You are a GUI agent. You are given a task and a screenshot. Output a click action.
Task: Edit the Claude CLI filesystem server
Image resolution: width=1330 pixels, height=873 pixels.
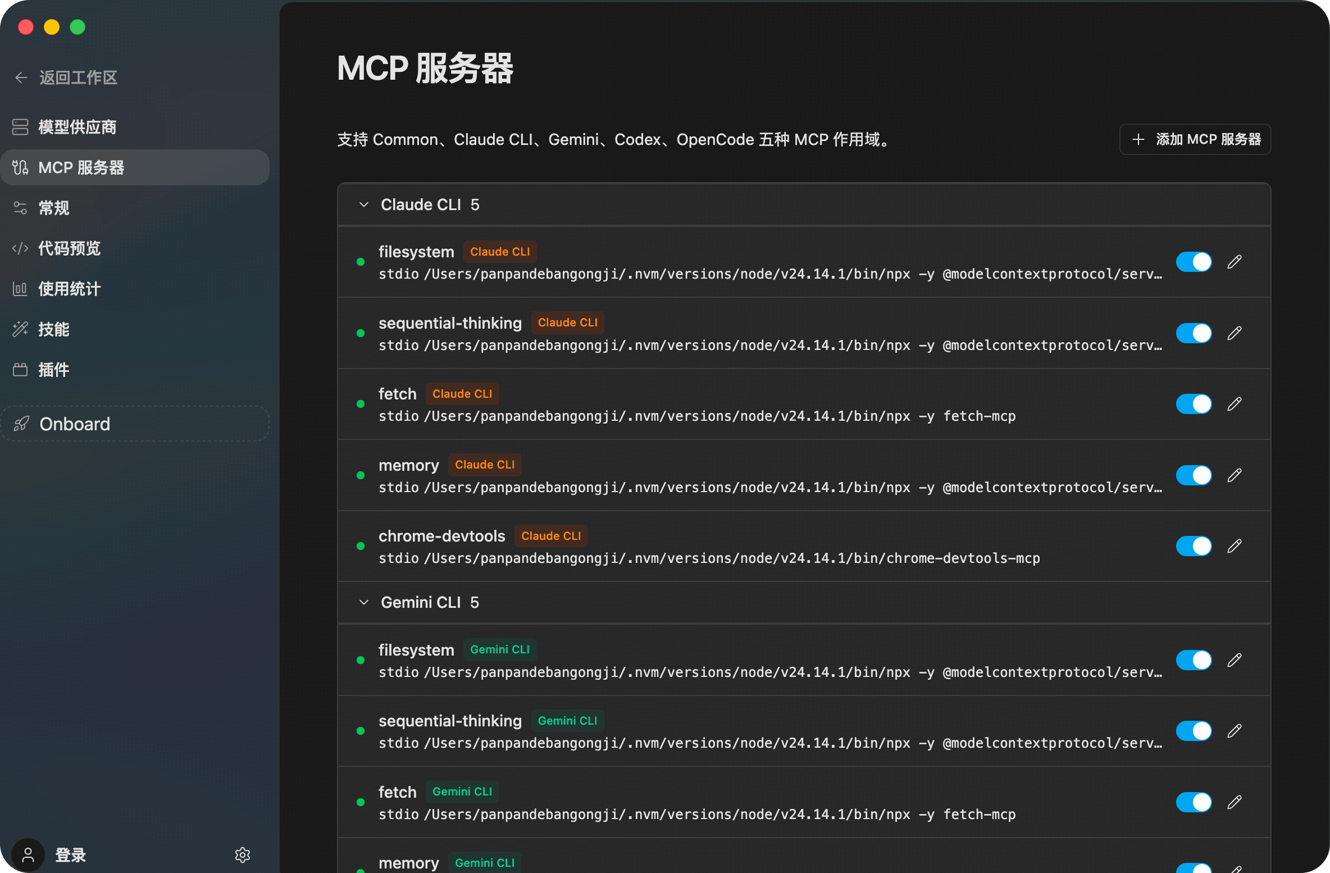(1234, 262)
